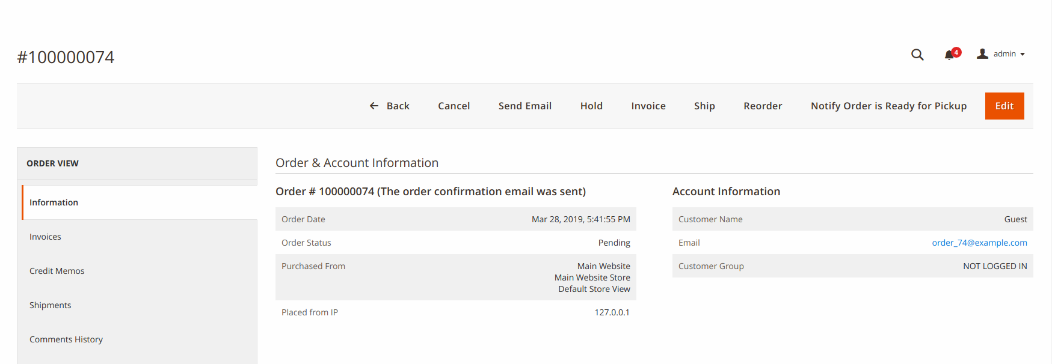Create an Invoice for the order
The image size is (1052, 364).
pos(648,106)
